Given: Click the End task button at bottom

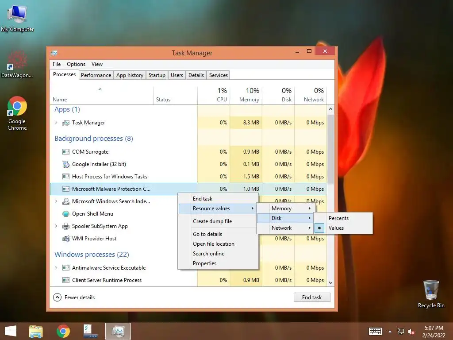Looking at the screenshot, I should [312, 297].
